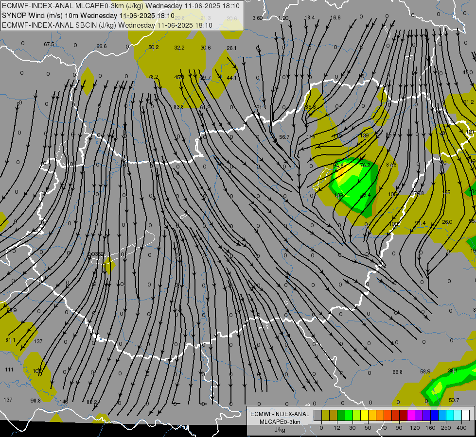Select the dark red legend swatch

(x=404, y=415)
